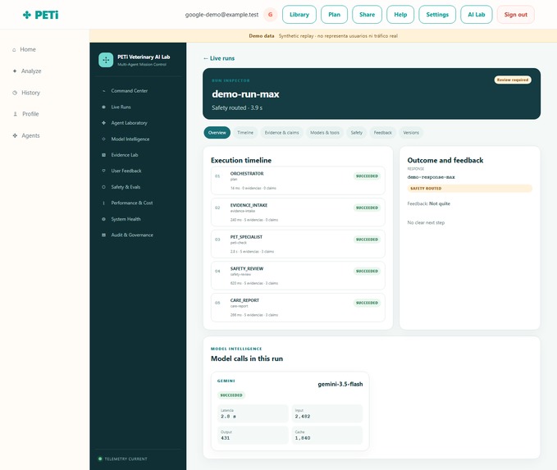The width and height of the screenshot is (557, 470).
Task: Click the Review required badge
Action: pos(513,80)
